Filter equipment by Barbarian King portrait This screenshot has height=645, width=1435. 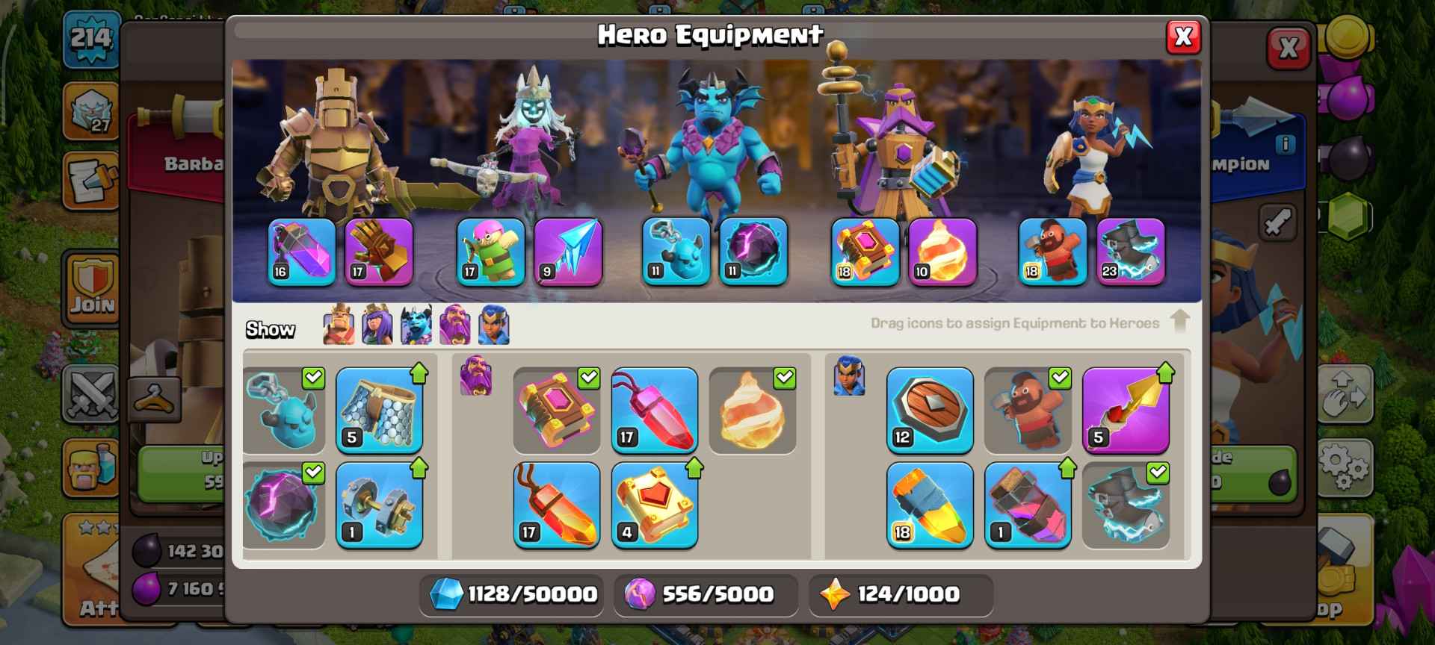339,325
